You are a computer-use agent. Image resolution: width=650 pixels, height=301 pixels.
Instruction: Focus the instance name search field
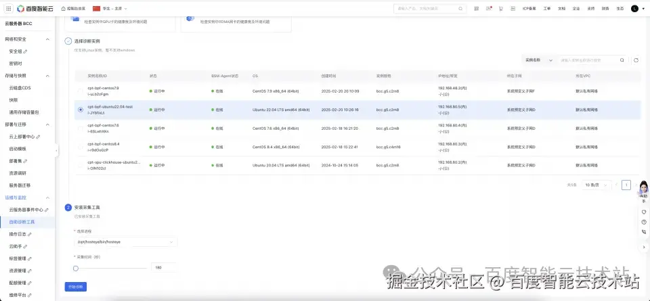[592, 60]
